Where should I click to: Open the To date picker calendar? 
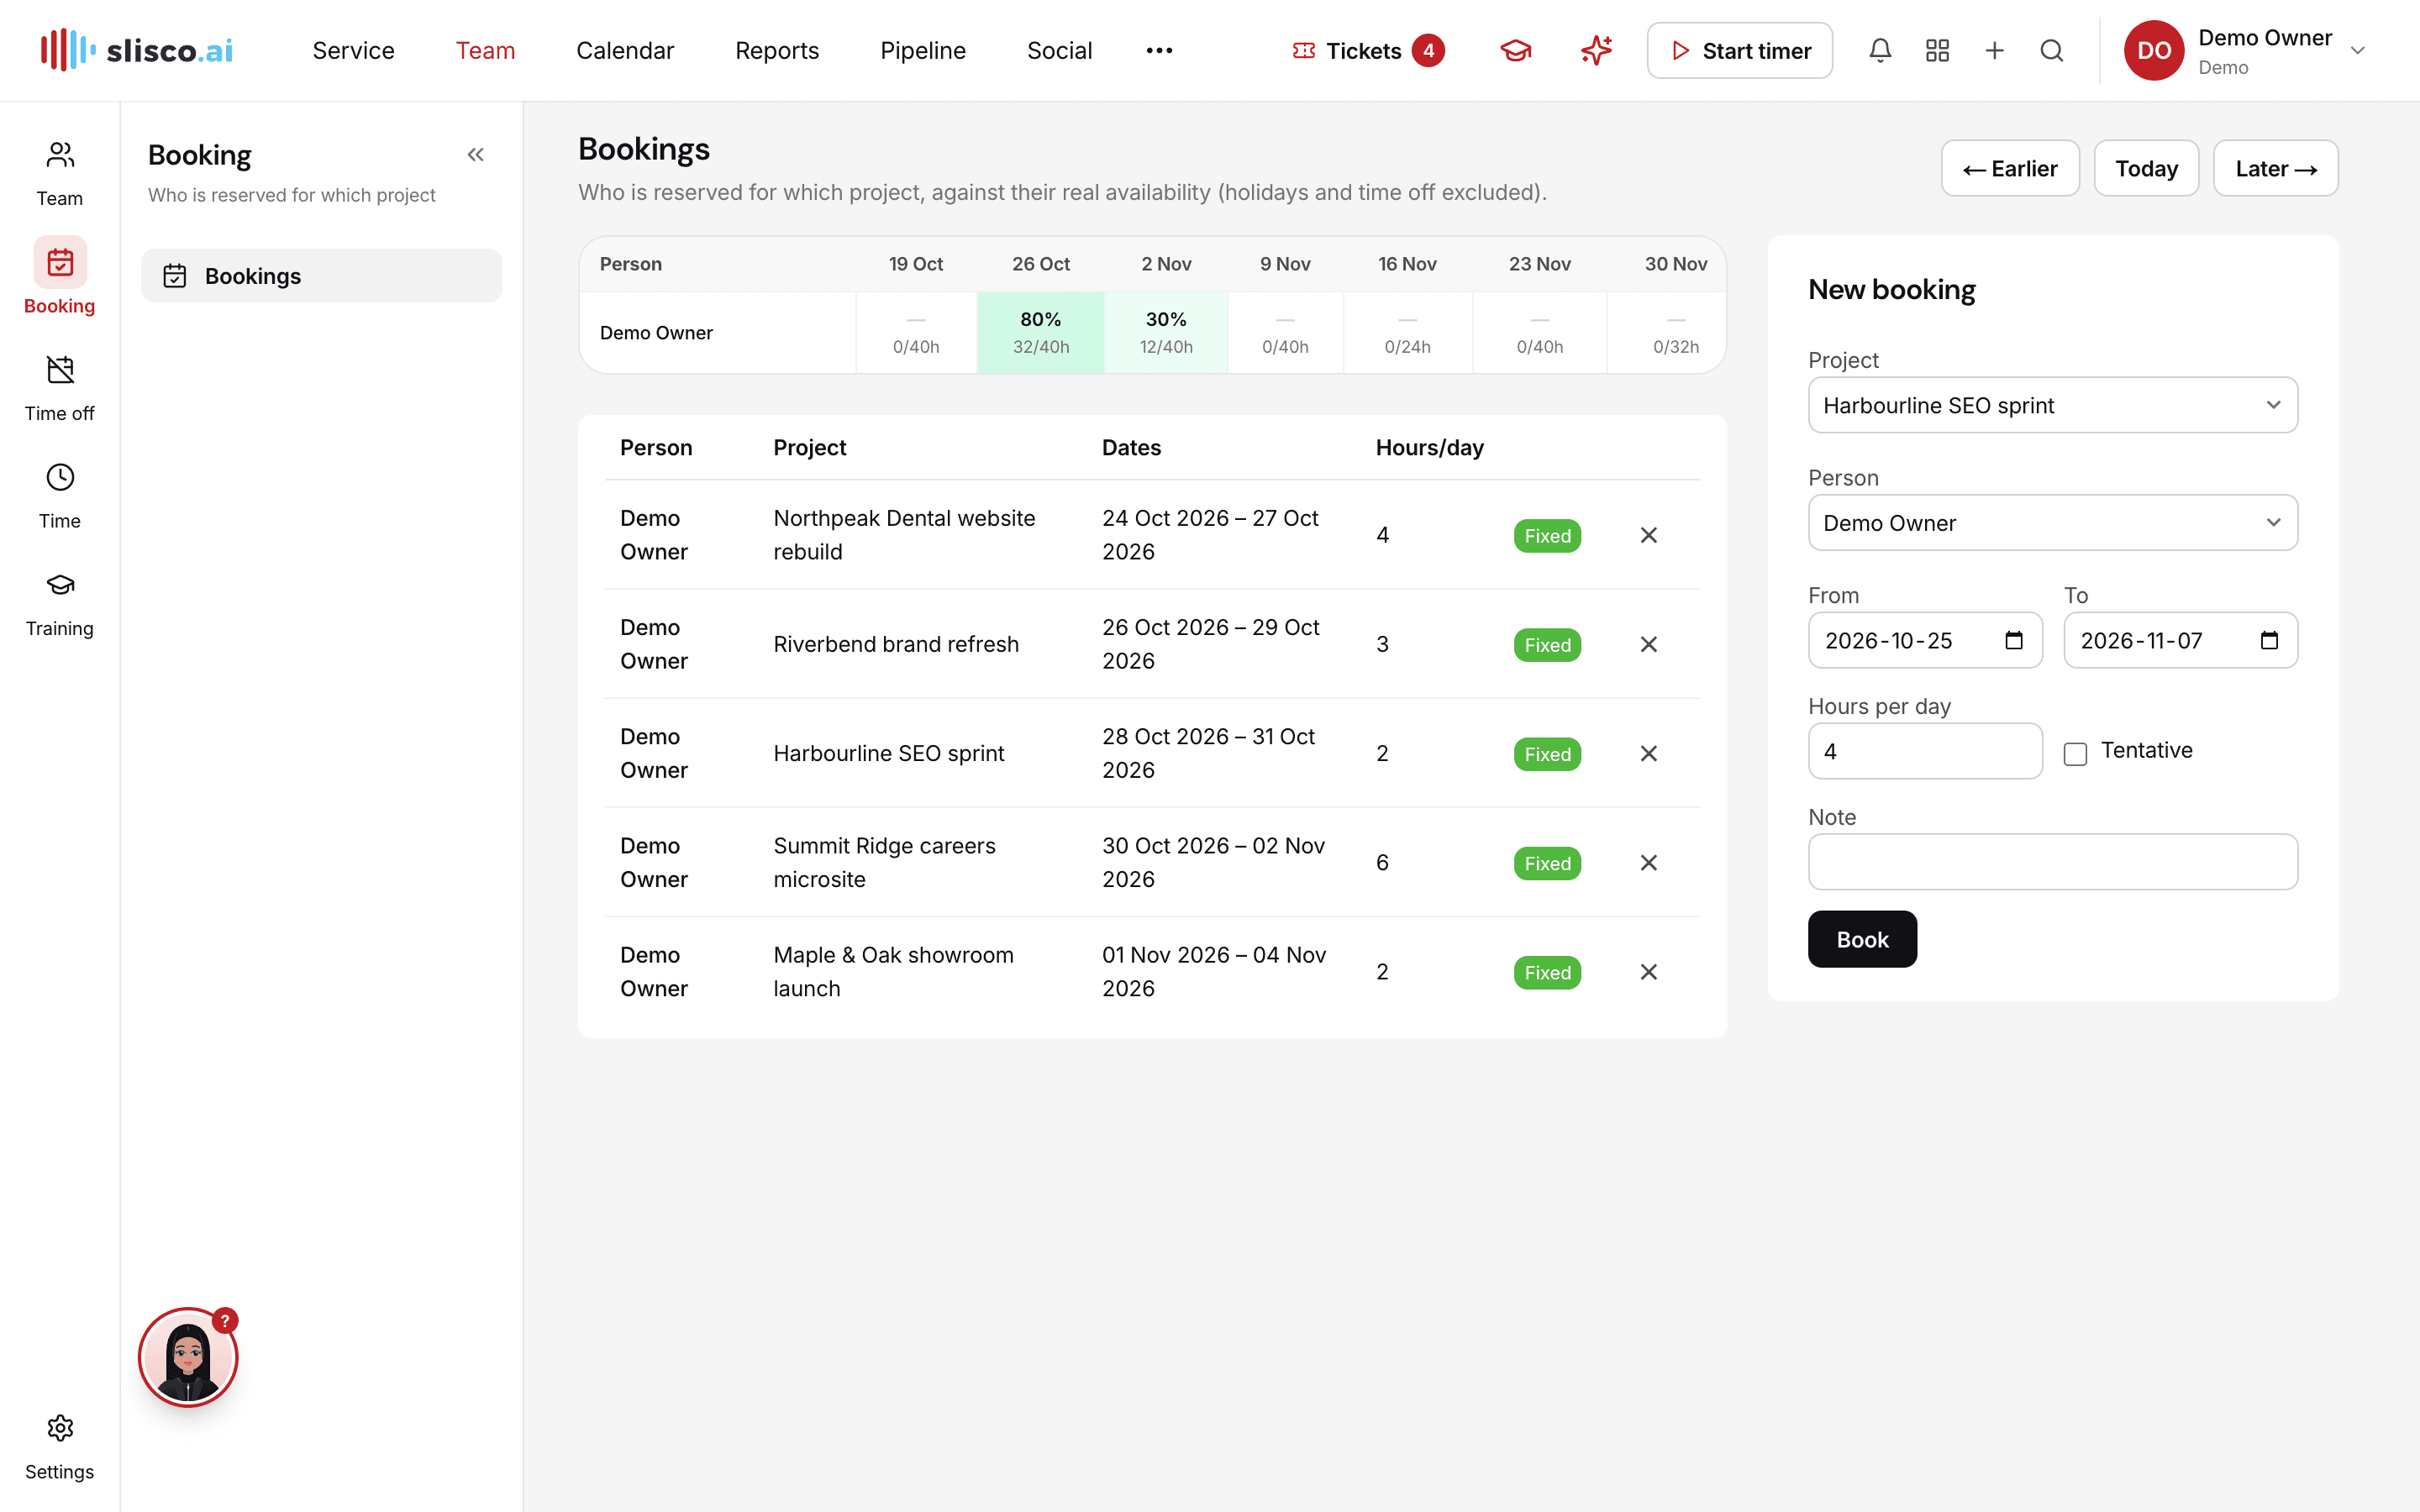(x=2269, y=640)
